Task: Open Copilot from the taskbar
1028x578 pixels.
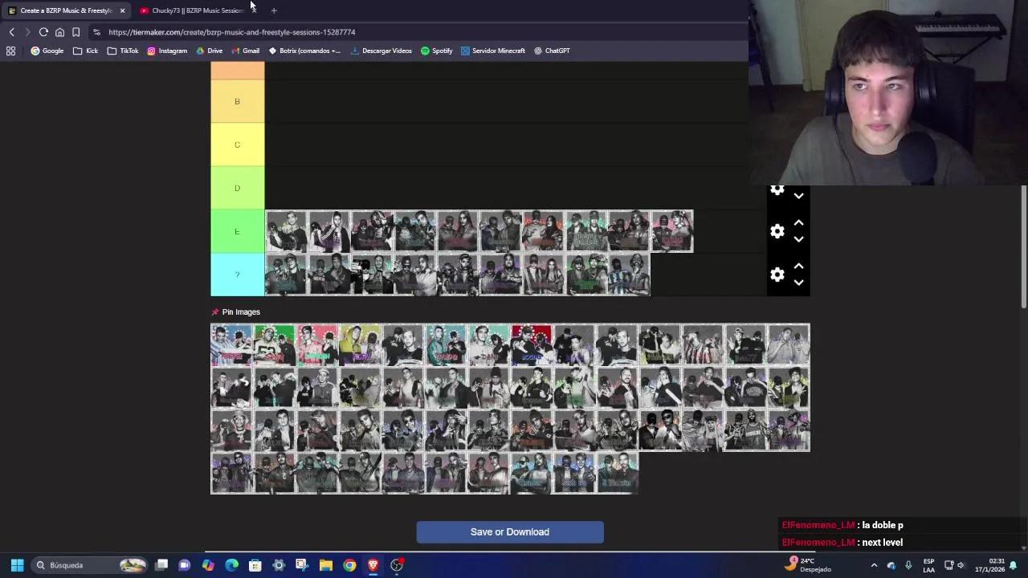Action: 208,565
